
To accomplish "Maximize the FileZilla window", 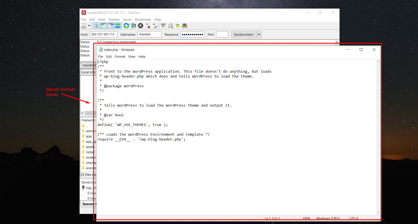I will tap(320, 13).
